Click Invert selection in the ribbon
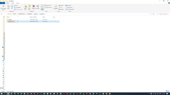The height and width of the screenshot is (95, 170). [x=70, y=9]
